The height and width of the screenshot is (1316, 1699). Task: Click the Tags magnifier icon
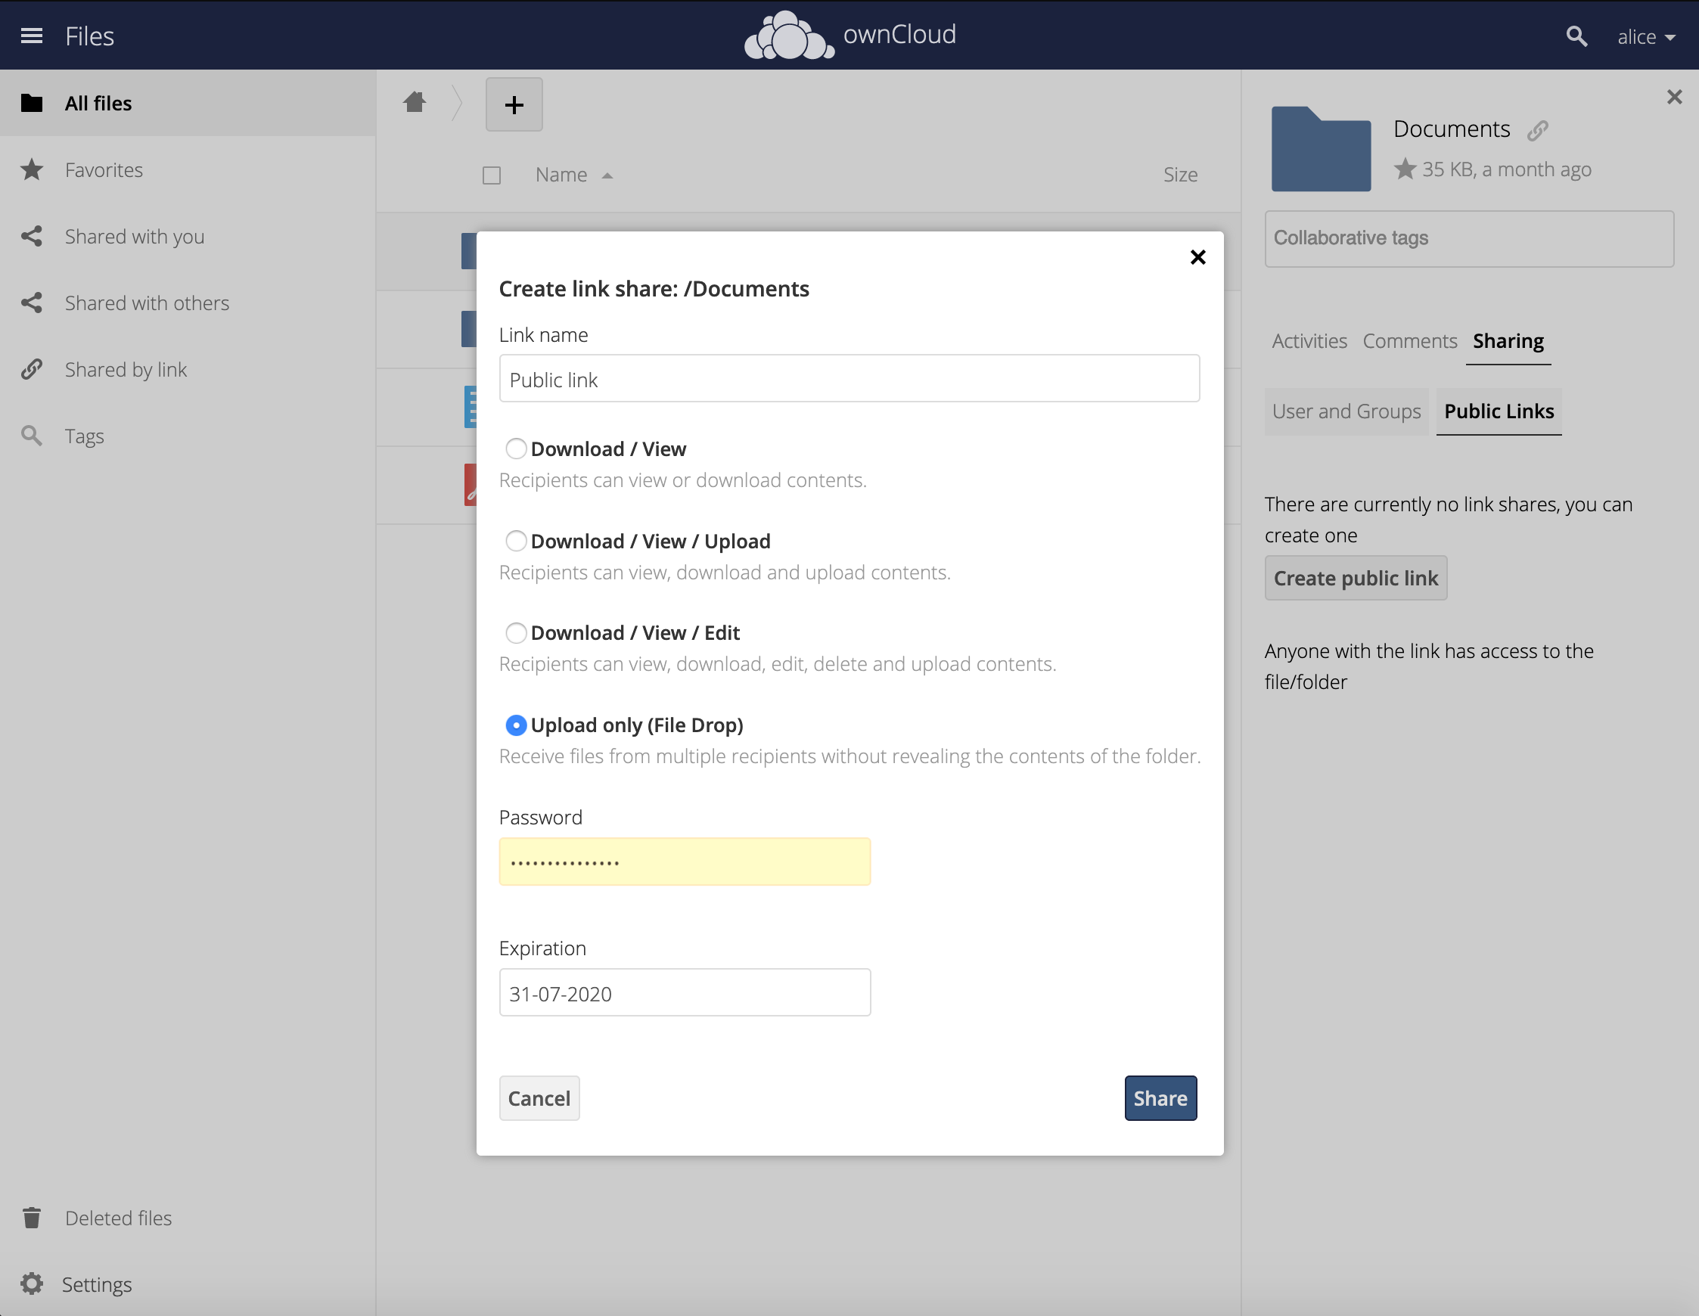point(32,436)
